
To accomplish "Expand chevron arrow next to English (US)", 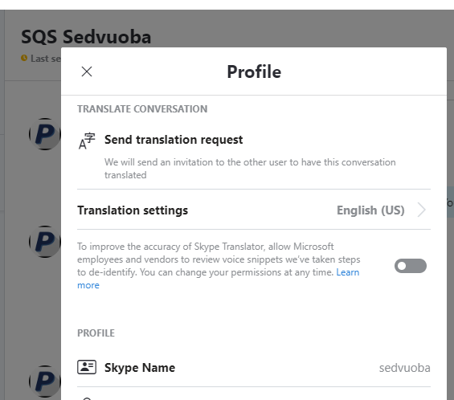I will (422, 210).
